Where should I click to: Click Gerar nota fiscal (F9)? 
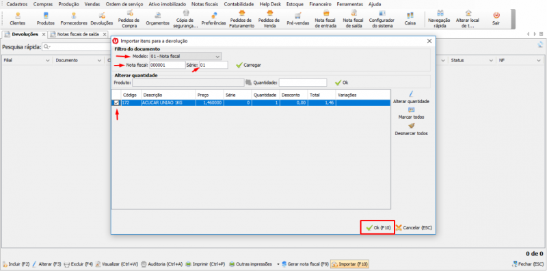(x=305, y=264)
